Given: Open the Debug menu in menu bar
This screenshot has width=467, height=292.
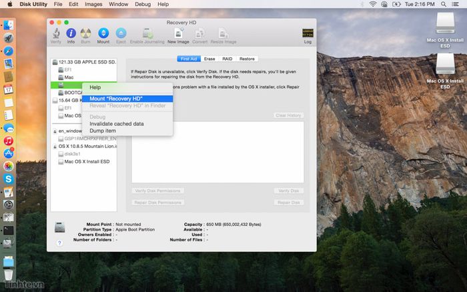Looking at the screenshot, I should point(143,4).
